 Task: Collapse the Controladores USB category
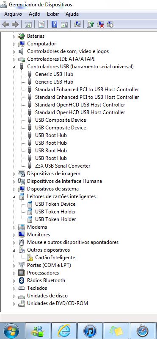[14, 67]
